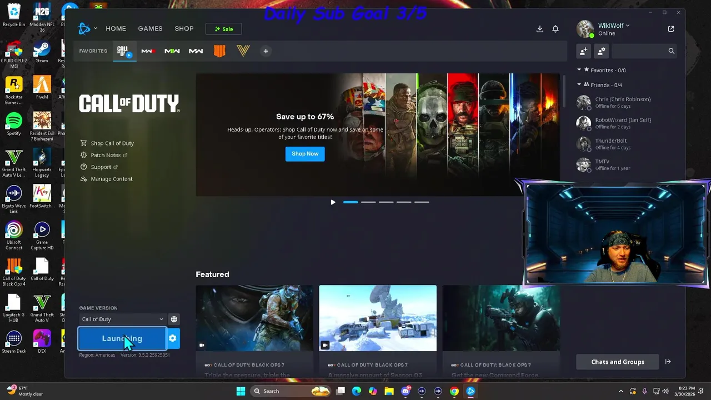Screen dimensions: 711x400
Task: Open the friend requests icon
Action: point(601,51)
